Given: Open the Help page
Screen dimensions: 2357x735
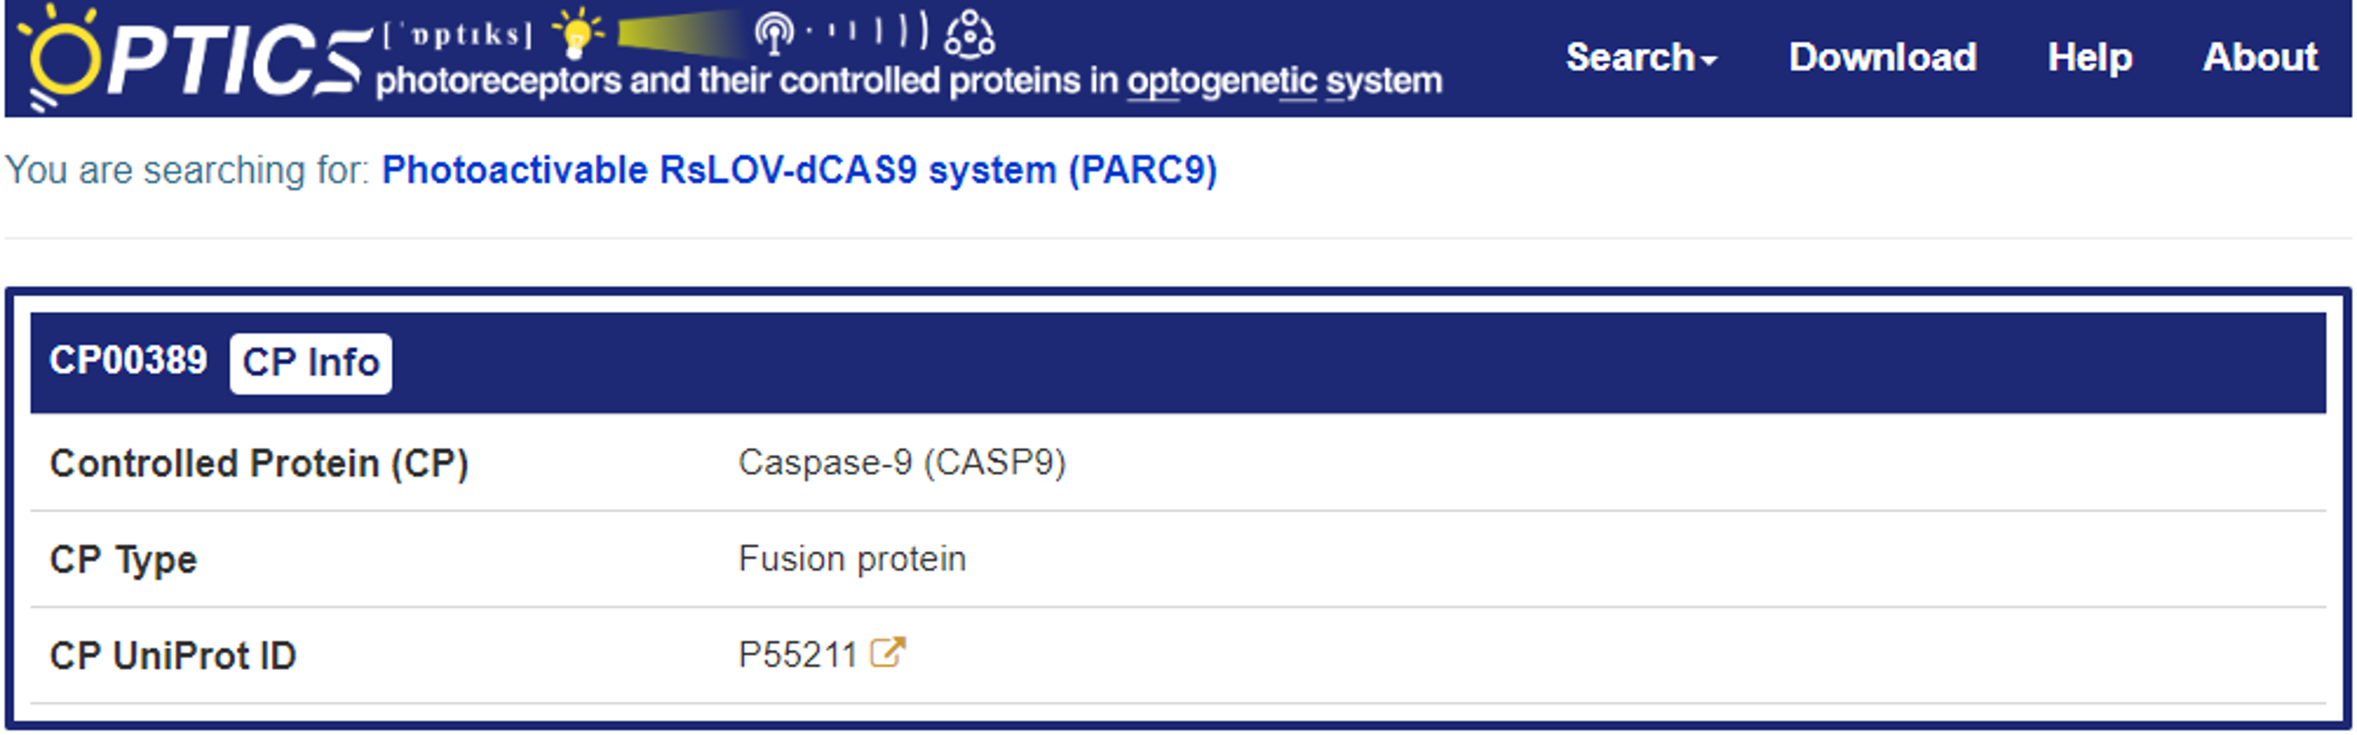Looking at the screenshot, I should (x=2089, y=57).
